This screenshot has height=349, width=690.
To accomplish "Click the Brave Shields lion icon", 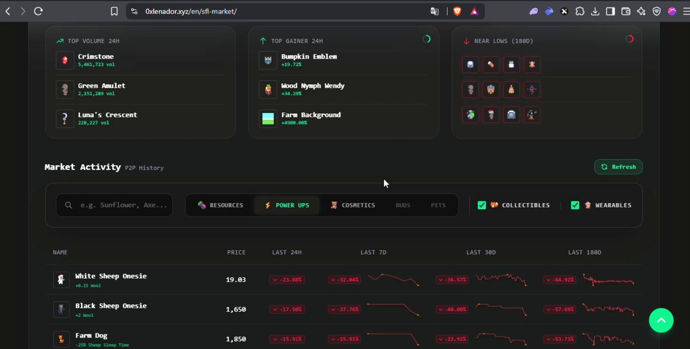I will [x=457, y=11].
